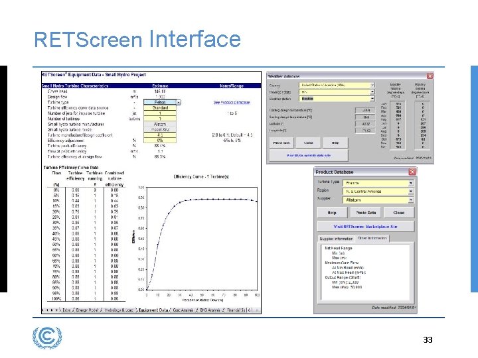Select the Other Information tab
Viewport: 478px width, 358px height.
(372, 239)
